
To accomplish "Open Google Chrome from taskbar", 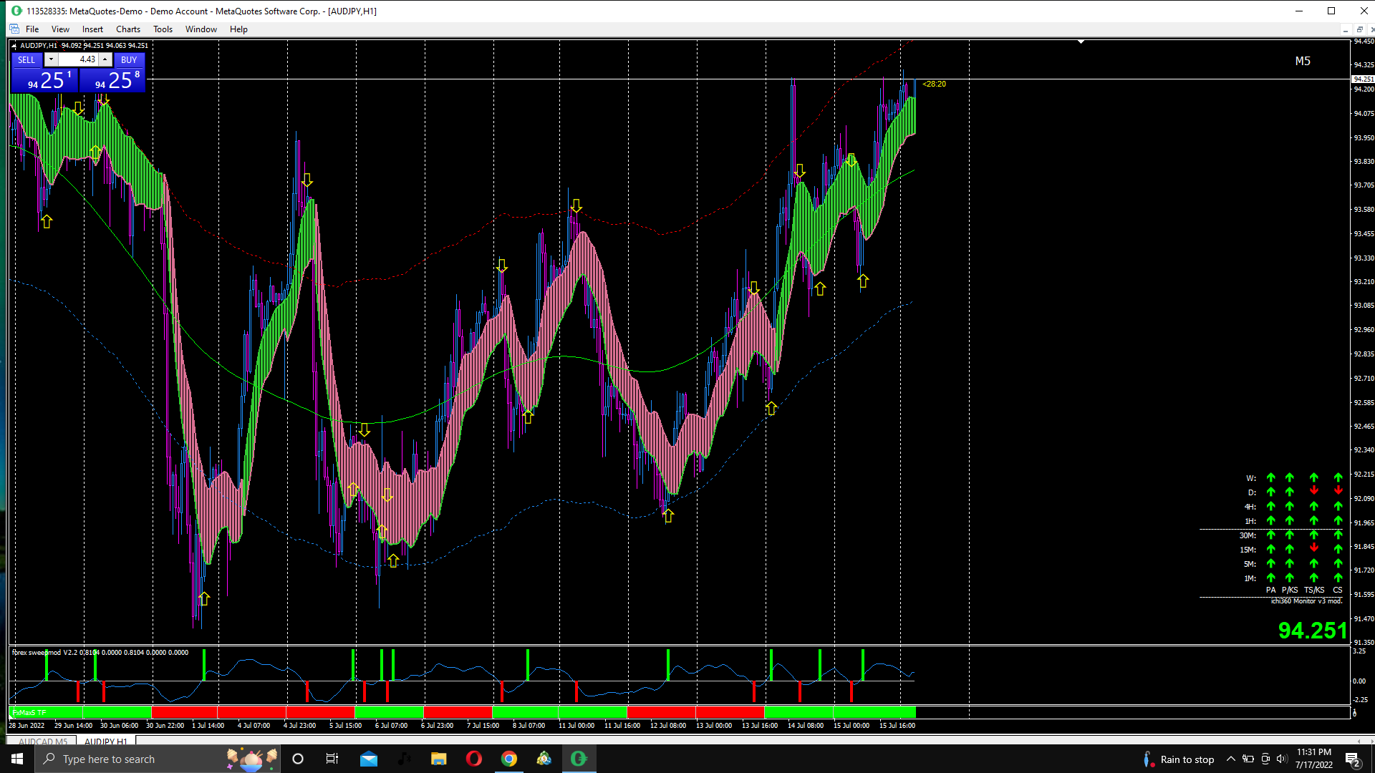I will tap(509, 759).
